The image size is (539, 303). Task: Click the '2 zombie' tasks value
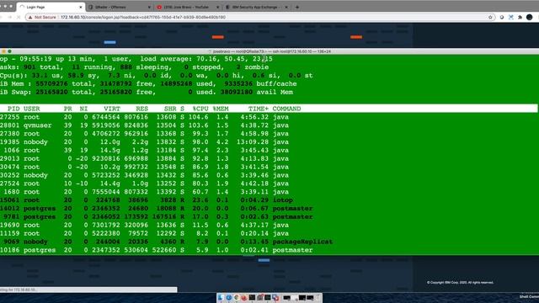[x=253, y=67]
